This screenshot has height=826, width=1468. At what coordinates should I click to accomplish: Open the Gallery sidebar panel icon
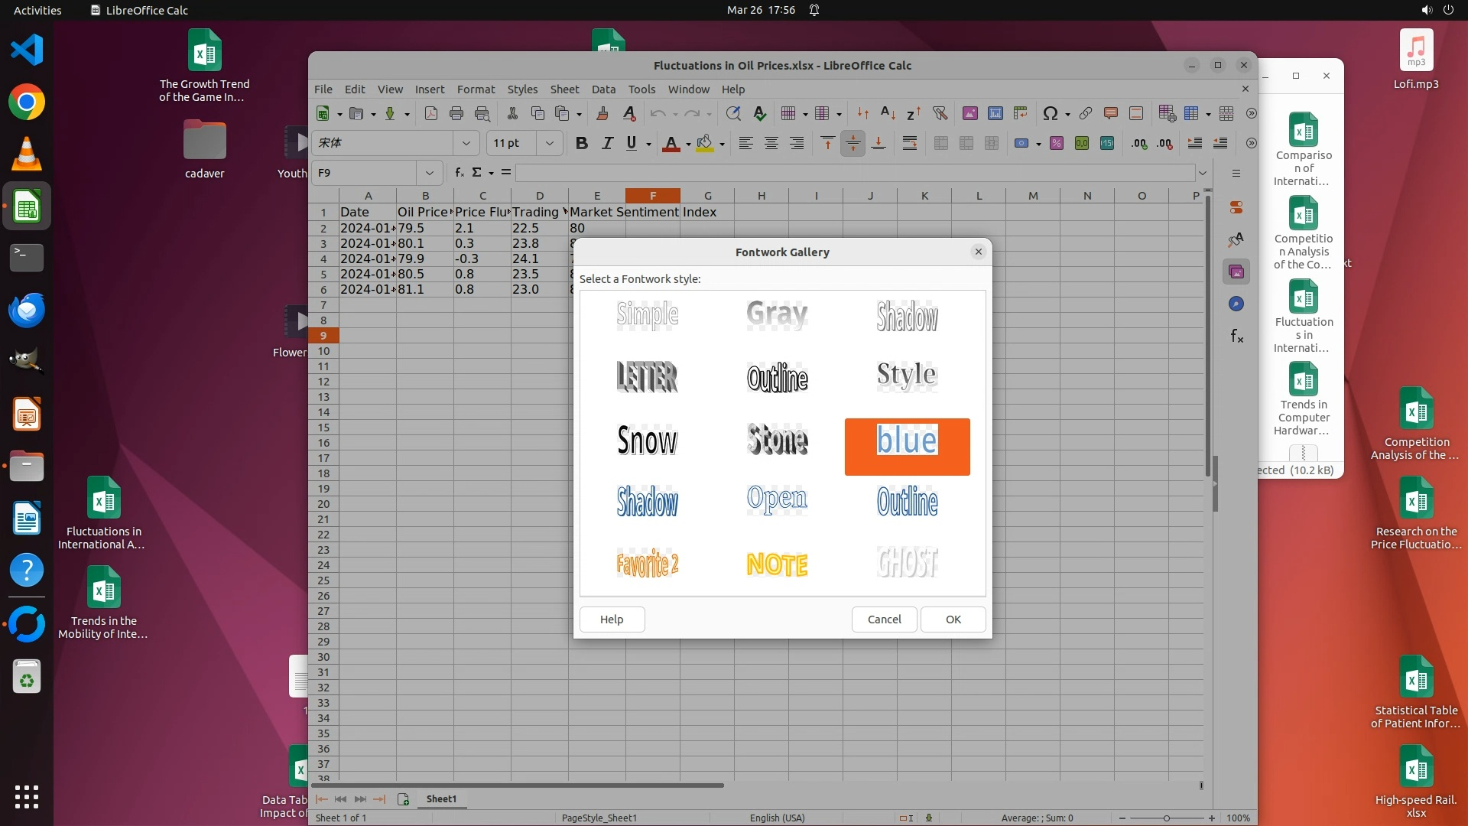pyautogui.click(x=1236, y=272)
